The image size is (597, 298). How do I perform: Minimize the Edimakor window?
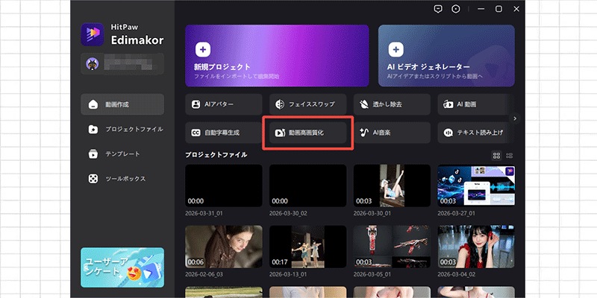click(x=481, y=9)
